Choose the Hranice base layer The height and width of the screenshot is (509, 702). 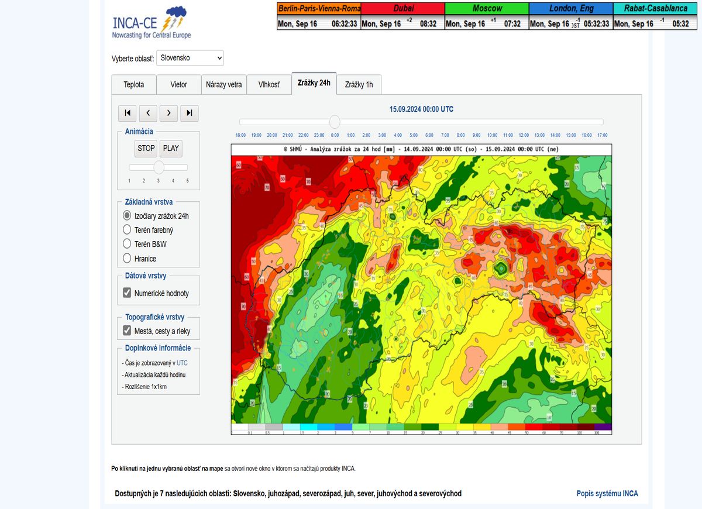(127, 258)
